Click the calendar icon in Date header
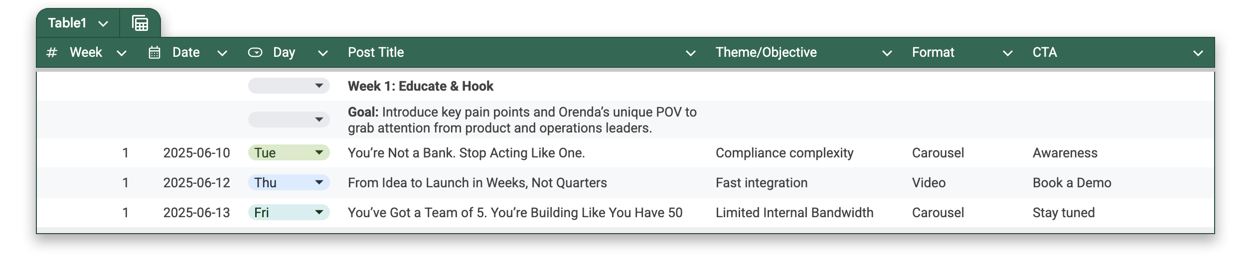 (155, 52)
